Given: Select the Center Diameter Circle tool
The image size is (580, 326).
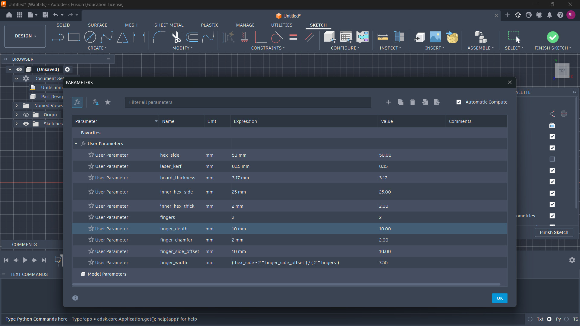Looking at the screenshot, I should 90,37.
